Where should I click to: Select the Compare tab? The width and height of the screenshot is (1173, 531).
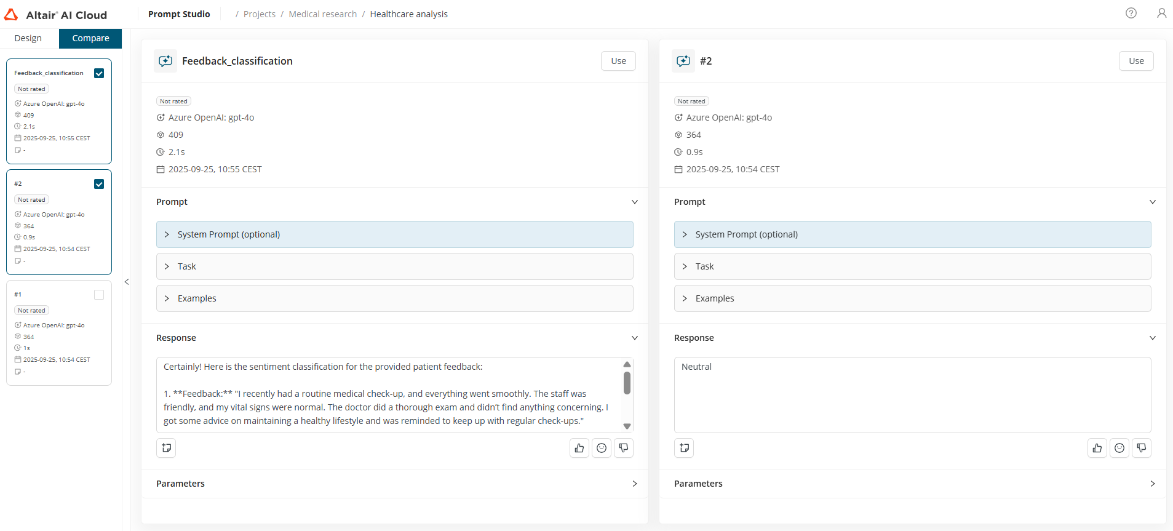click(90, 38)
